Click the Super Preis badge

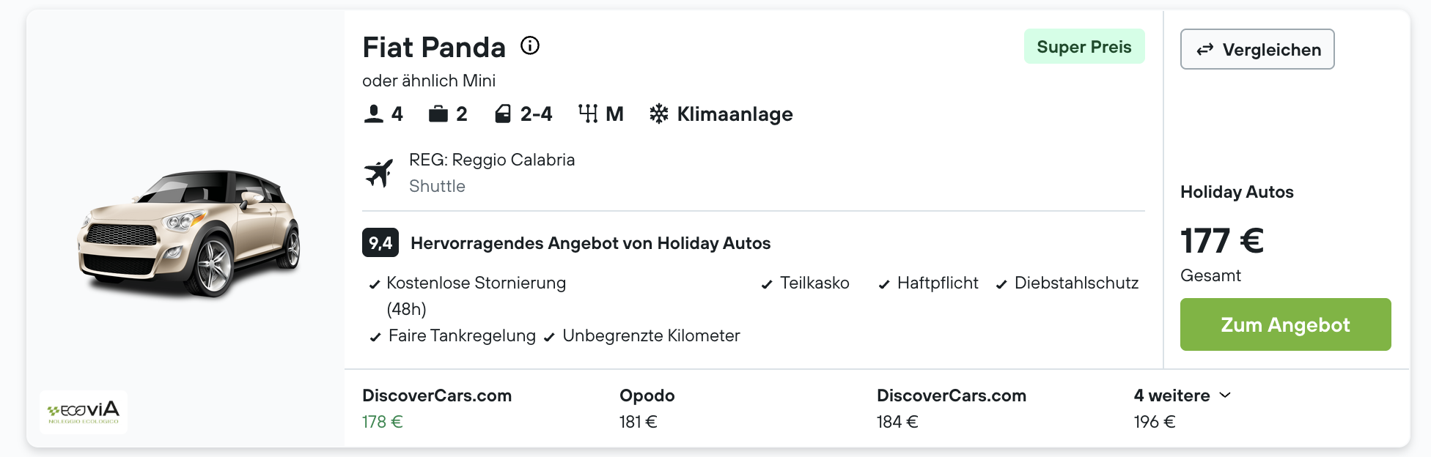coord(1084,46)
